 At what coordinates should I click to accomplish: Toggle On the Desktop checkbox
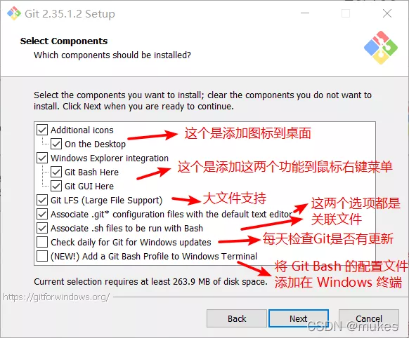click(56, 144)
